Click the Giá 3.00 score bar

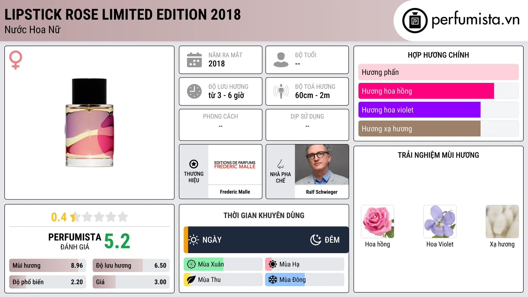pyautogui.click(x=131, y=282)
